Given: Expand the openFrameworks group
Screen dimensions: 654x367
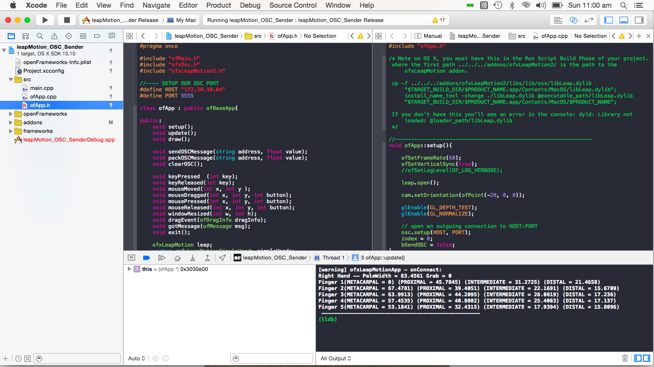Looking at the screenshot, I should (11, 114).
